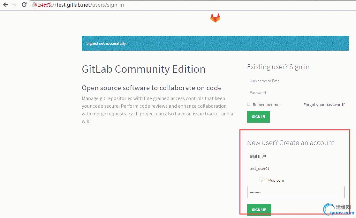
Task: Submit with the SIGN IN button
Action: tap(259, 117)
